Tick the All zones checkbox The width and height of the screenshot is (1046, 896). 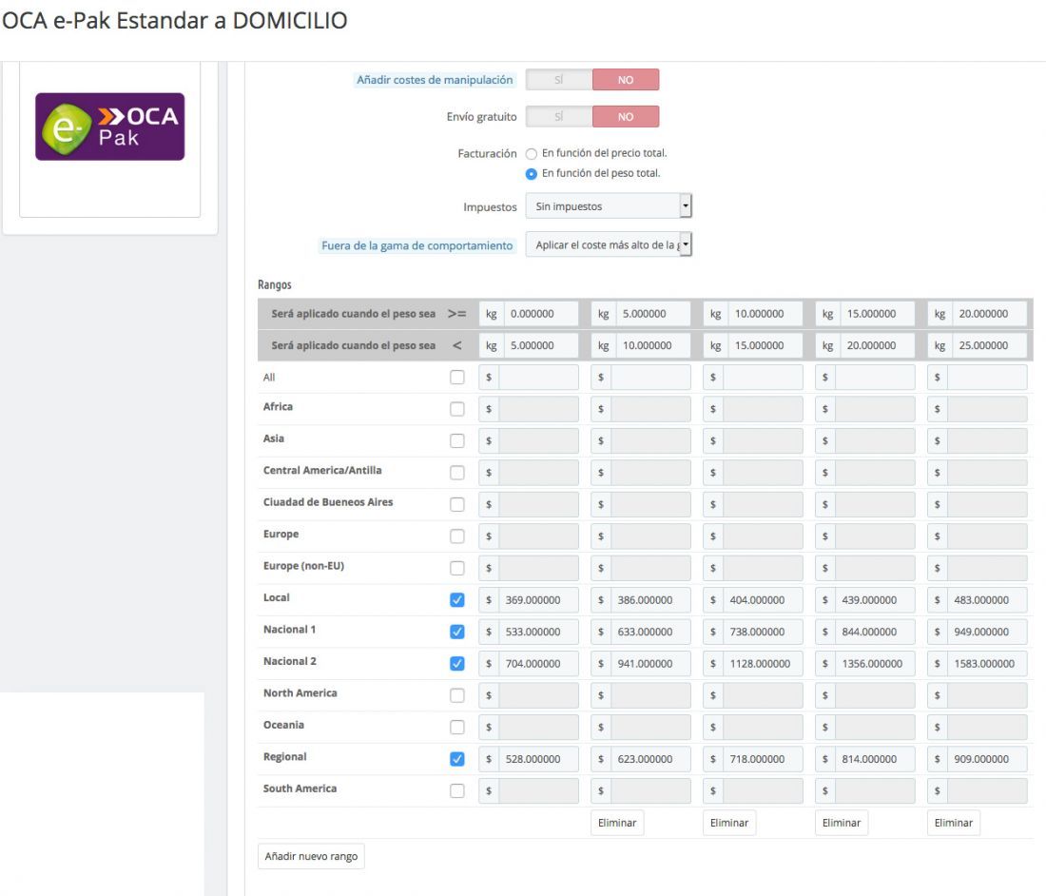[x=457, y=377]
